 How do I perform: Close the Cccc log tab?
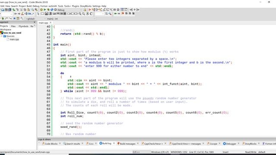tap(96, 143)
